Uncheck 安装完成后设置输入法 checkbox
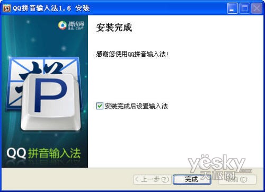Viewport: 265px width, 192px height. [x=100, y=106]
